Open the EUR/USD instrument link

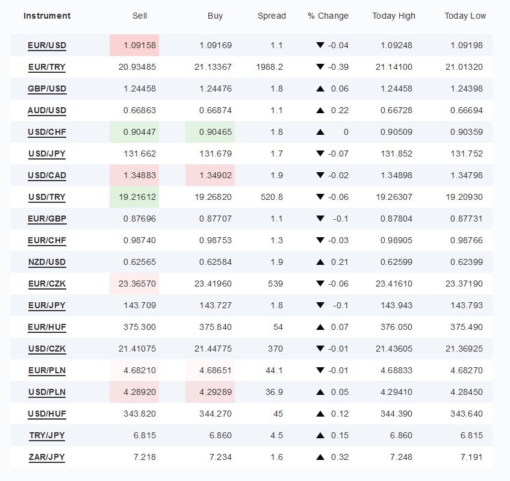point(47,45)
